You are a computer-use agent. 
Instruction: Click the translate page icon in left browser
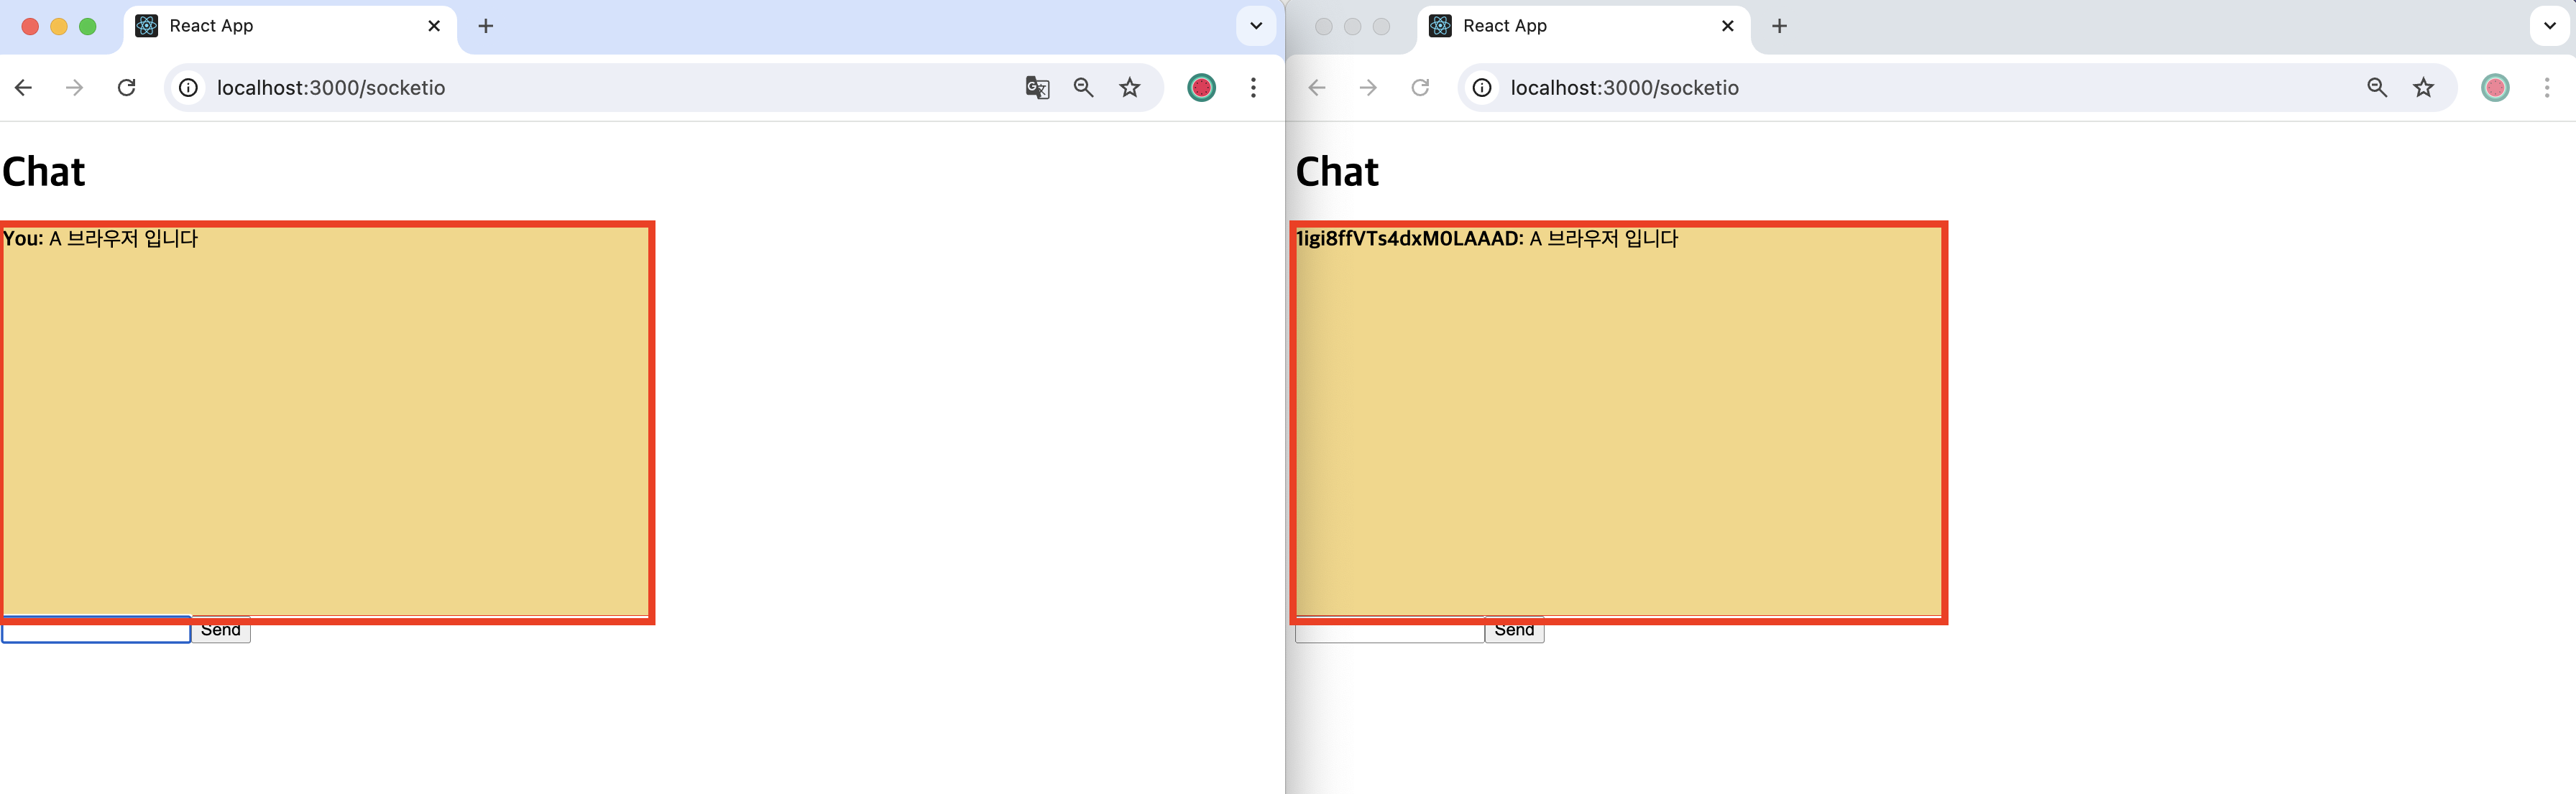click(x=1037, y=88)
